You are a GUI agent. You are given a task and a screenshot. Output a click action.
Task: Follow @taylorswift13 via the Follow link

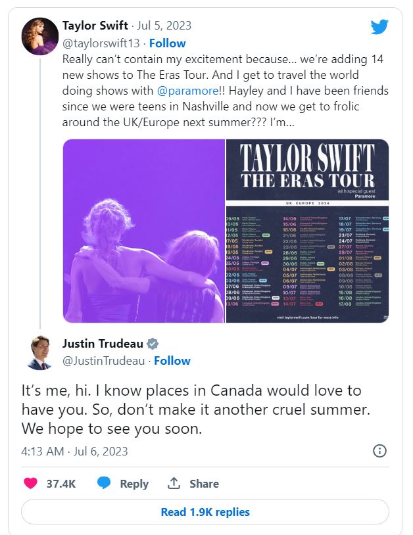tap(167, 43)
